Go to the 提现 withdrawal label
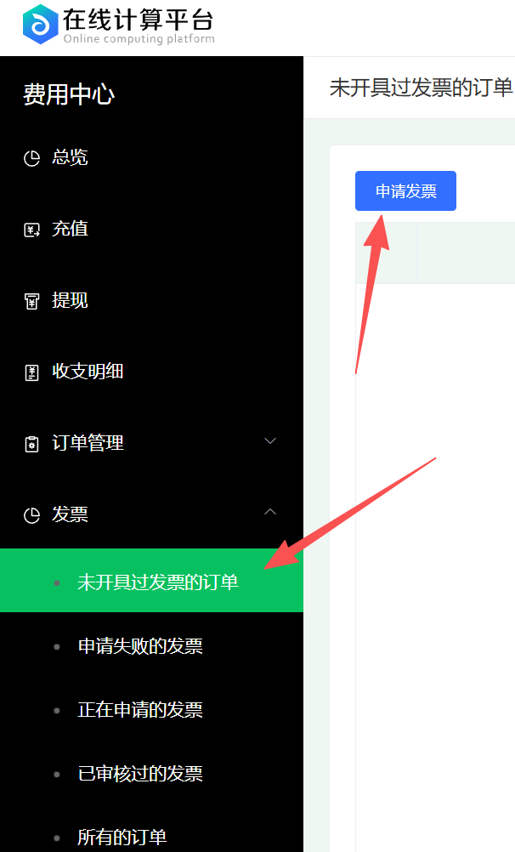This screenshot has height=852, width=515. 70,300
